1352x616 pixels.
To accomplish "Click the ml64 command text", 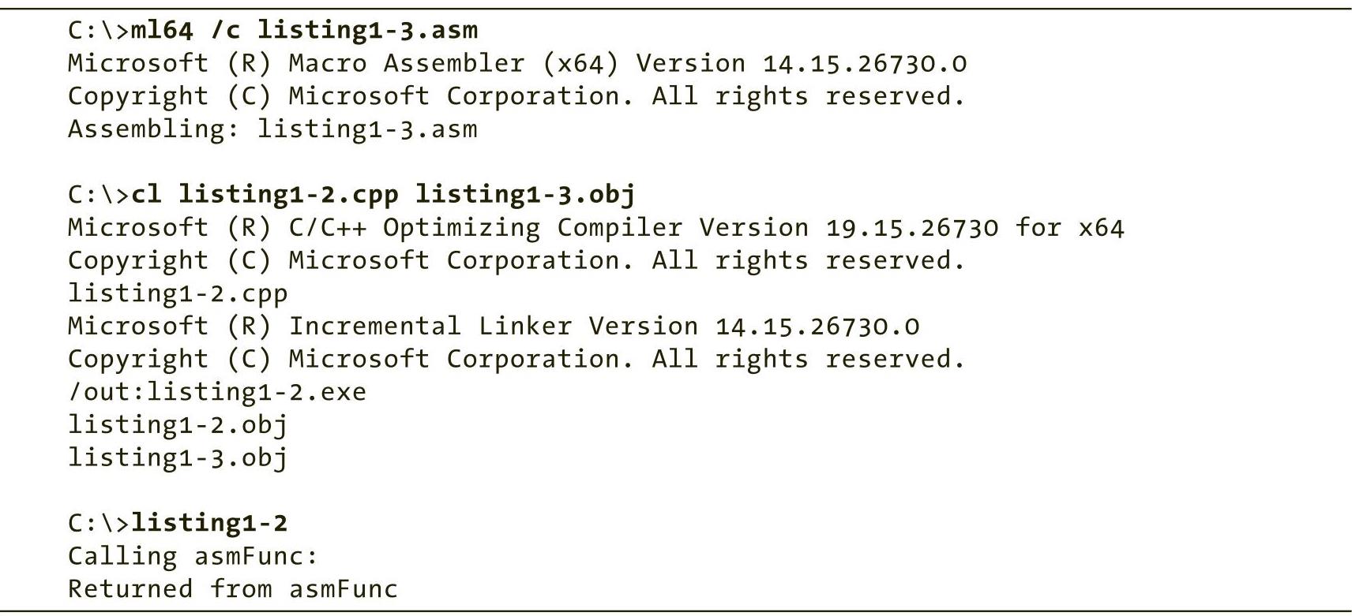I will tap(162, 30).
